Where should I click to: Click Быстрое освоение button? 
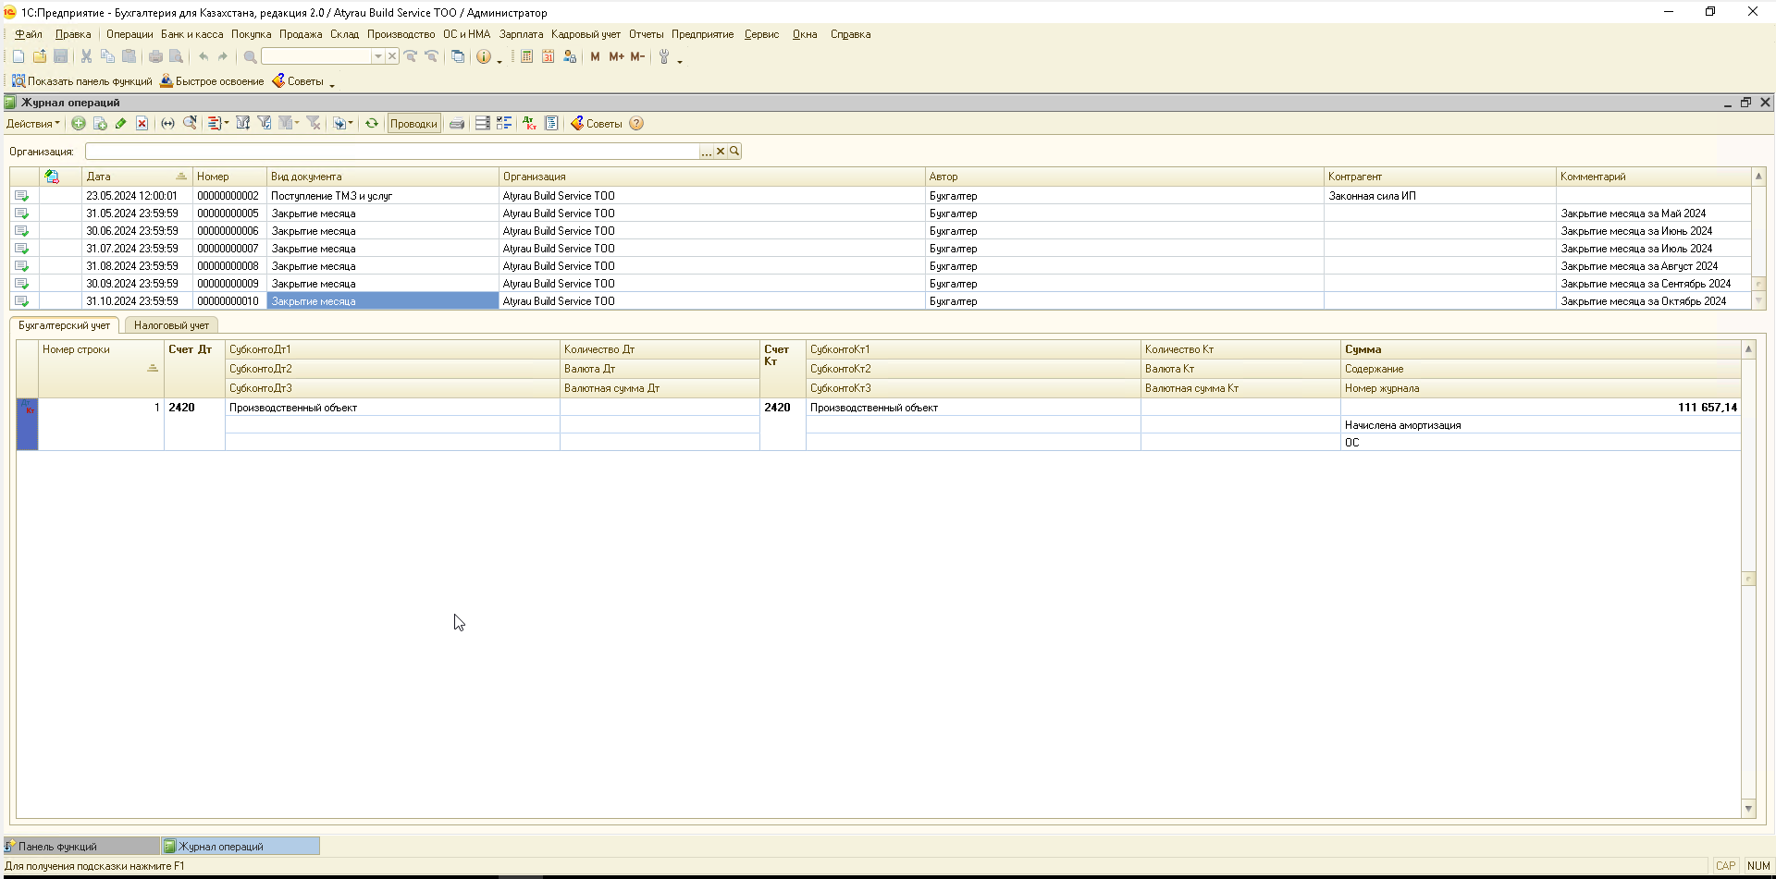[x=212, y=81]
